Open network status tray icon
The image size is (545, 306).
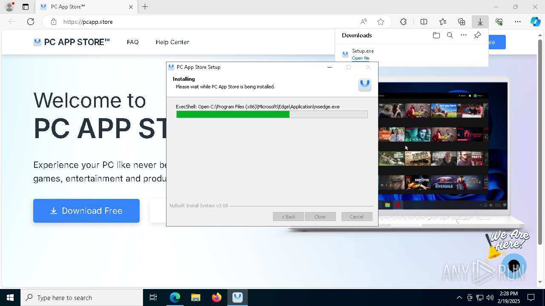[480, 297]
